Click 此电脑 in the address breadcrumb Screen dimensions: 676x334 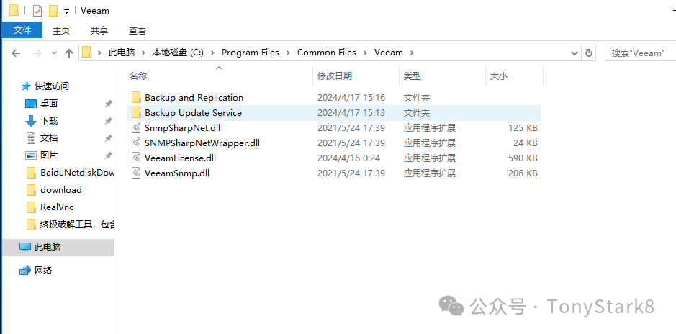(122, 53)
